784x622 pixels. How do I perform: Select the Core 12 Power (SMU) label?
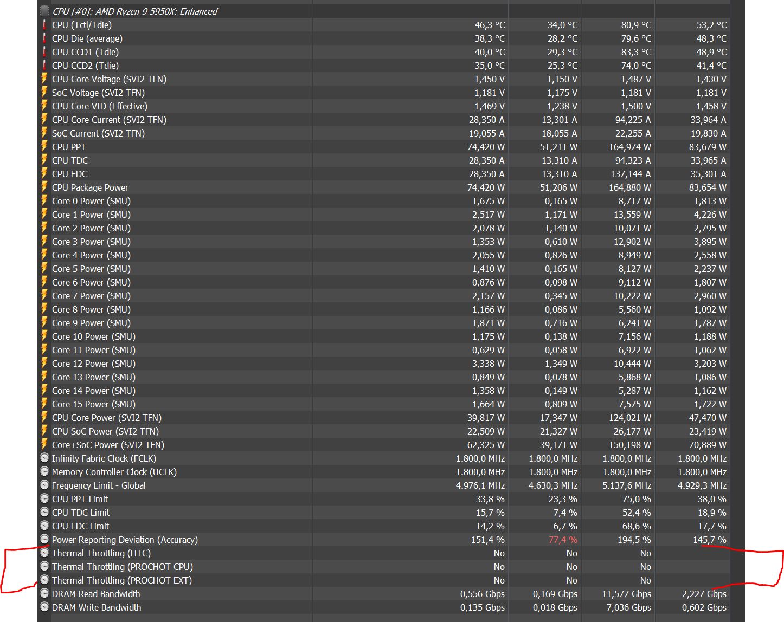94,364
